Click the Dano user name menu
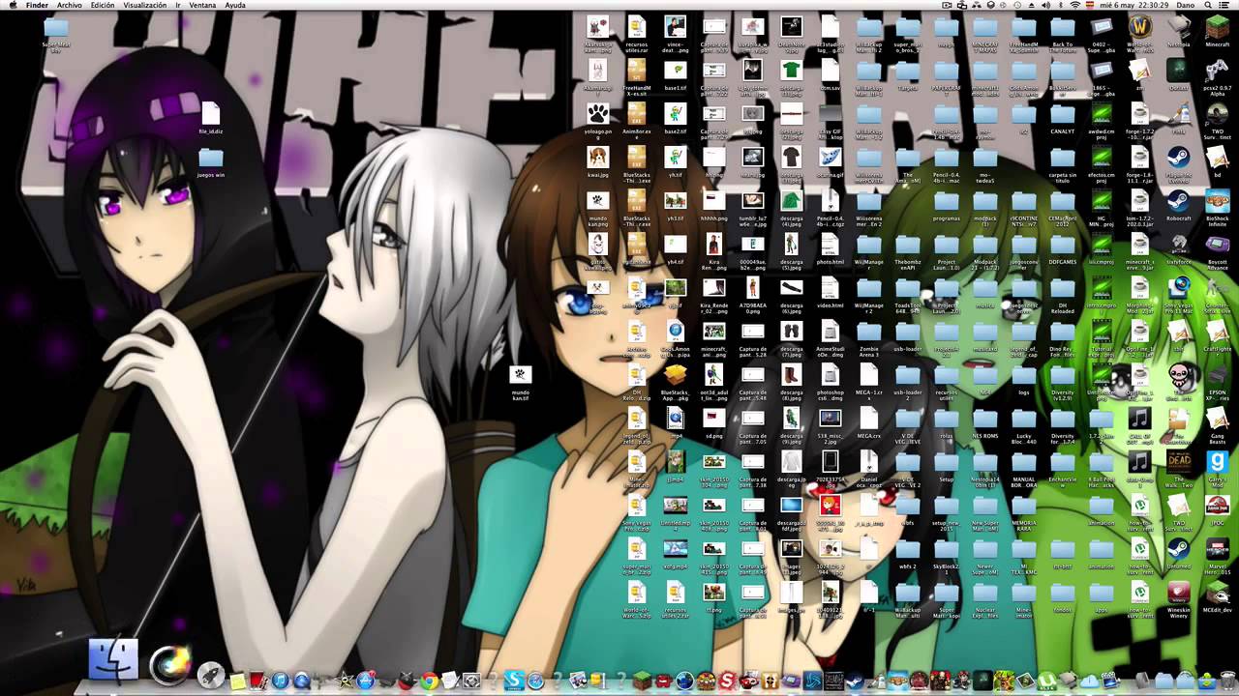Screen dimensions: 1239x696 click(x=1185, y=6)
